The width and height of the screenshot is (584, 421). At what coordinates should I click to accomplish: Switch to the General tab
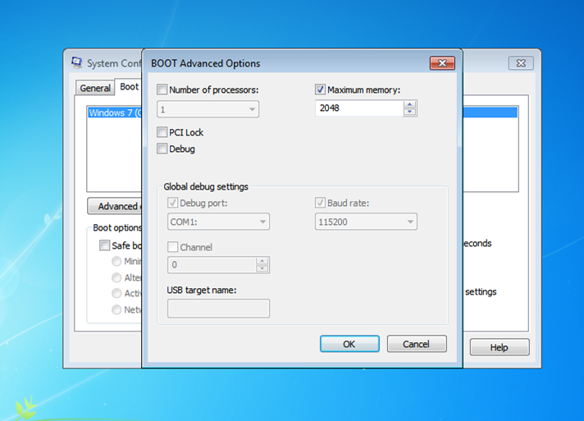click(95, 88)
